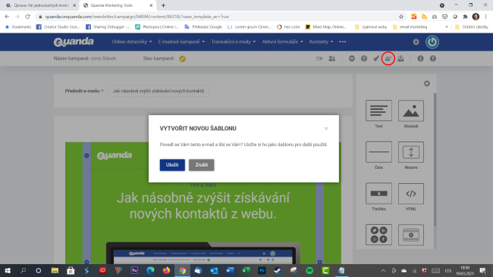
Task: Open Windows Start menu
Action: click(8, 270)
